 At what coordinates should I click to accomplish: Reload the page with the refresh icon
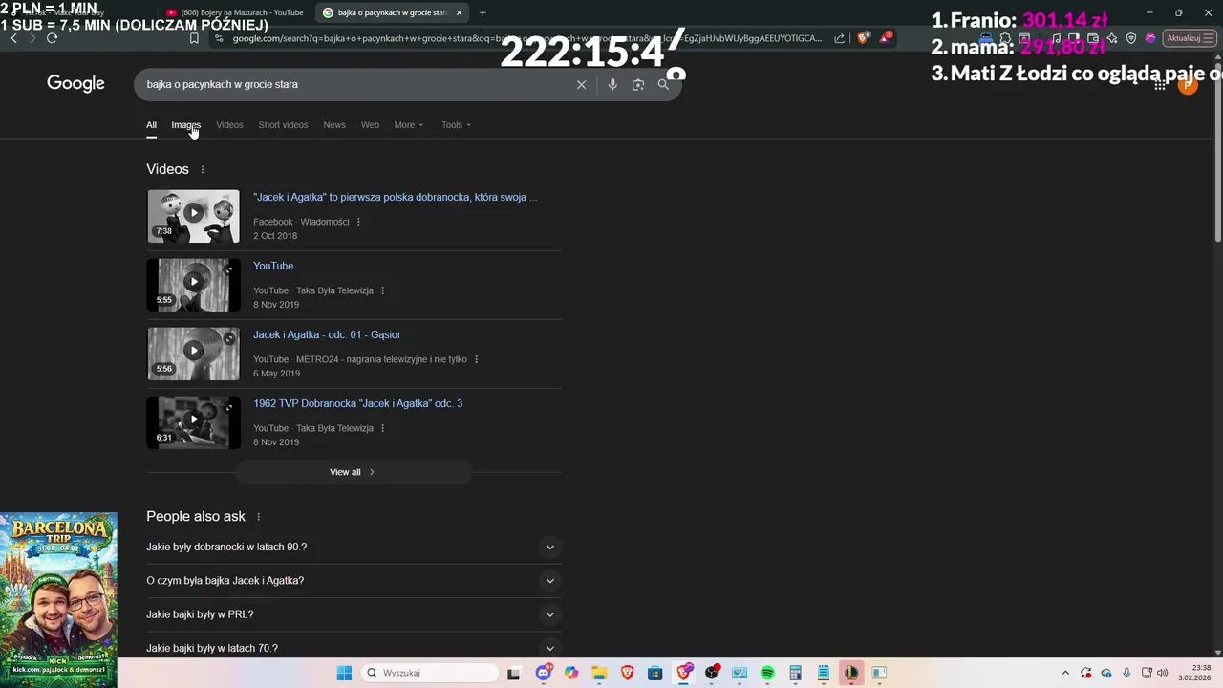52,38
